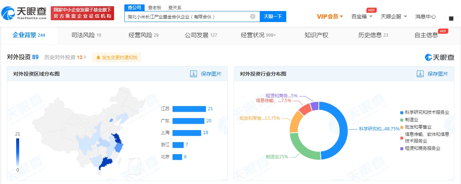
Task: Click the Tianyancha watermark logo at right
Action: [x=439, y=57]
